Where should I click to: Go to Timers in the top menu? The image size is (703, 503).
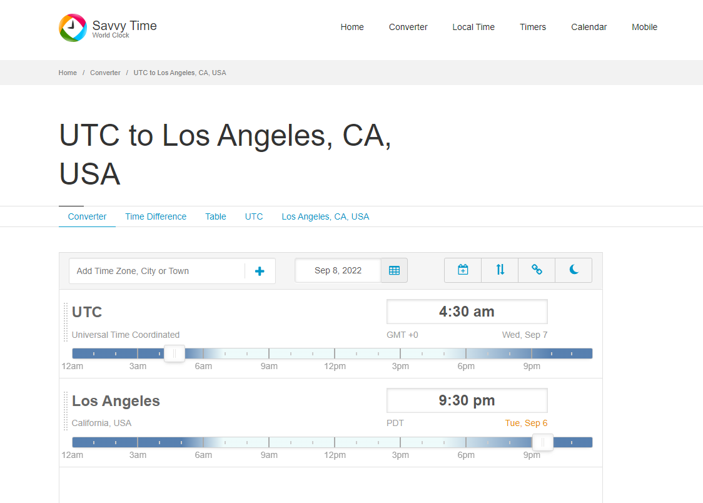533,27
